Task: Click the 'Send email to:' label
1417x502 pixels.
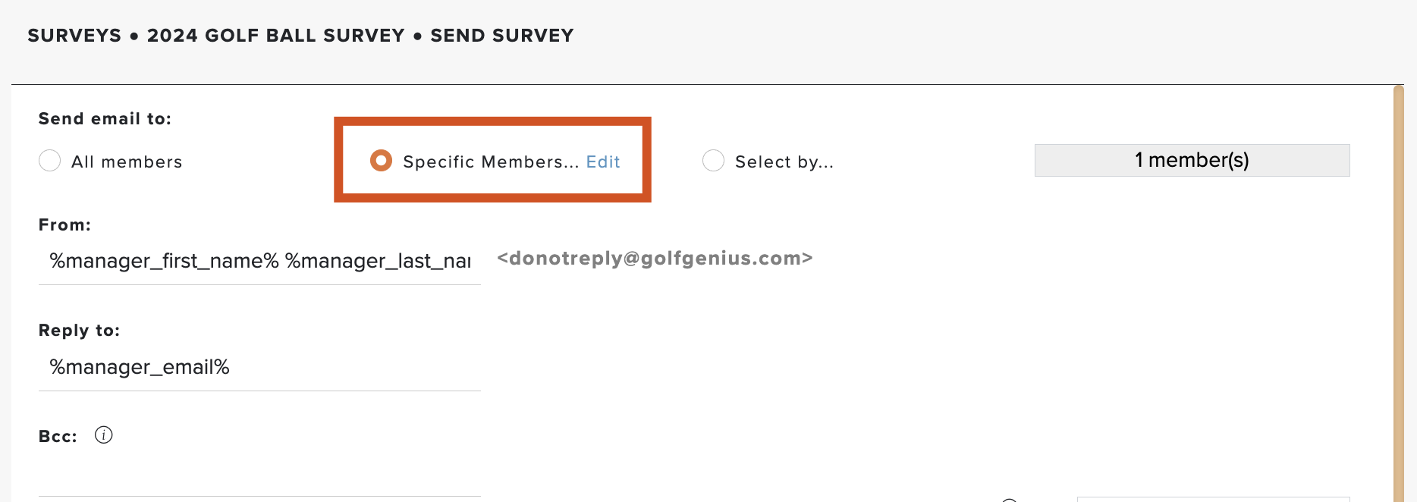Action: tap(105, 118)
